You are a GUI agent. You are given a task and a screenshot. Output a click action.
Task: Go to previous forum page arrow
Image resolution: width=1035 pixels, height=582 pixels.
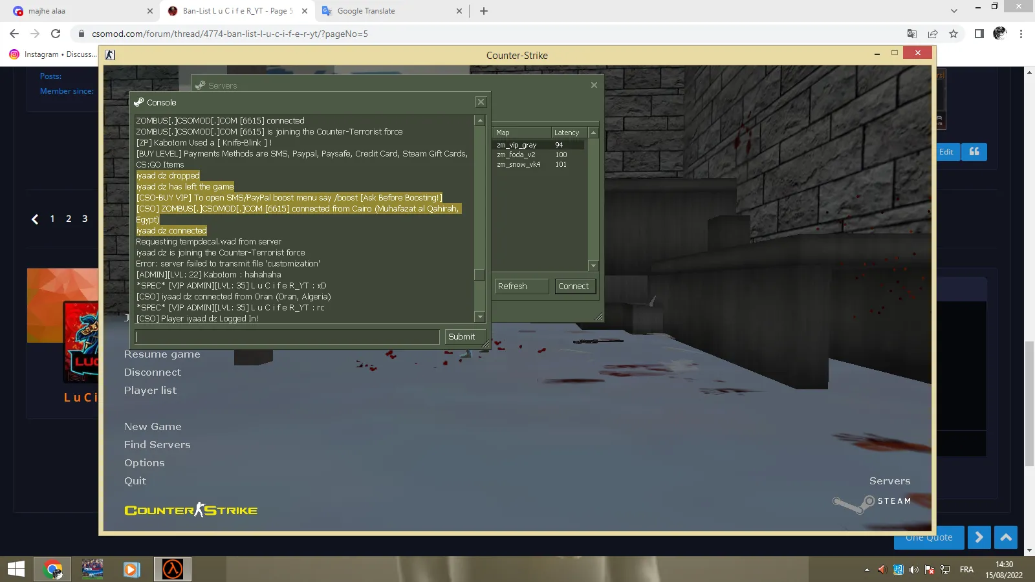pos(35,219)
